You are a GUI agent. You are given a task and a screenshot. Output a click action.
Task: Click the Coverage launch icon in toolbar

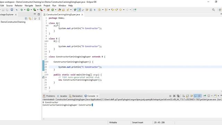pyautogui.click(x=35, y=10)
